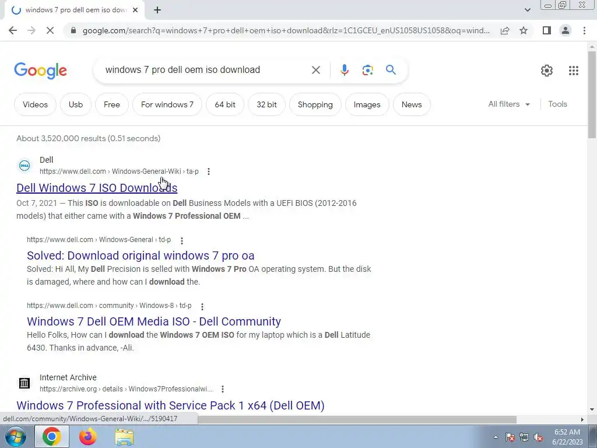
Task: Click in the Google search field
Action: click(206, 70)
